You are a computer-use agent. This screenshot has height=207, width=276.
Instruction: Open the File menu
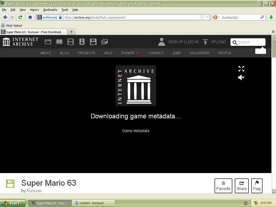[4, 10]
